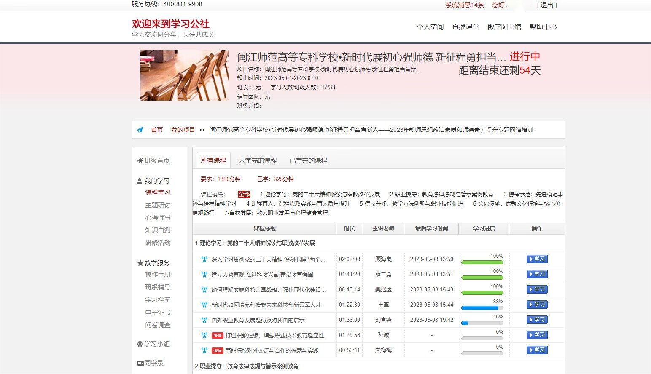Select the person icon next to 我的学习

[139, 181]
